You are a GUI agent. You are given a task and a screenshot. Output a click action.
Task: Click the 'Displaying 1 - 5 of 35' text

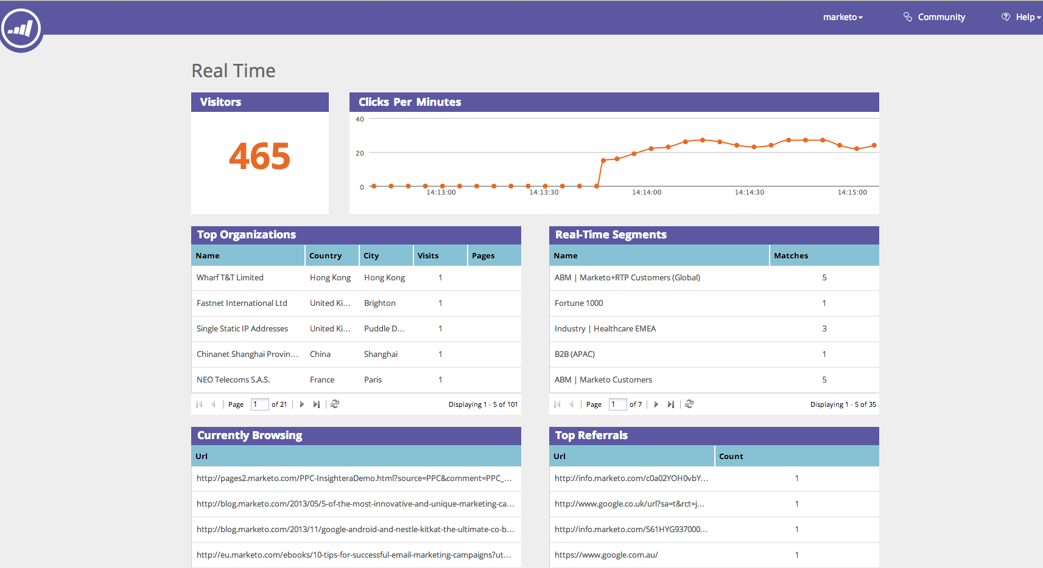pyautogui.click(x=843, y=404)
